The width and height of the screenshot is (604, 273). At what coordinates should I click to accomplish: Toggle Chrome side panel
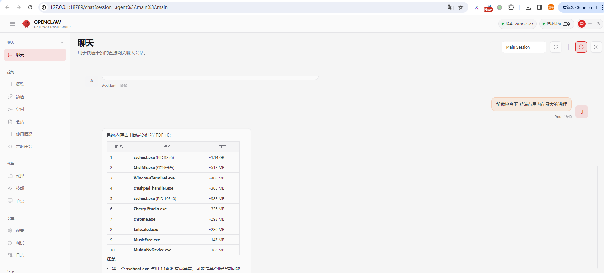tap(540, 7)
